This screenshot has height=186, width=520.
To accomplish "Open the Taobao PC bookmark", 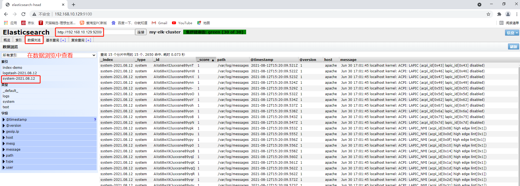I will click(93, 23).
